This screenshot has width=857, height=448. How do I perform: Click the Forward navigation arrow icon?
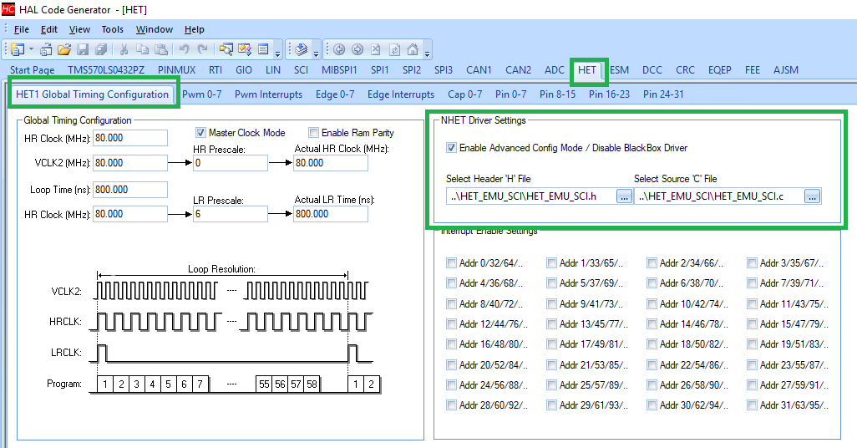click(x=358, y=50)
